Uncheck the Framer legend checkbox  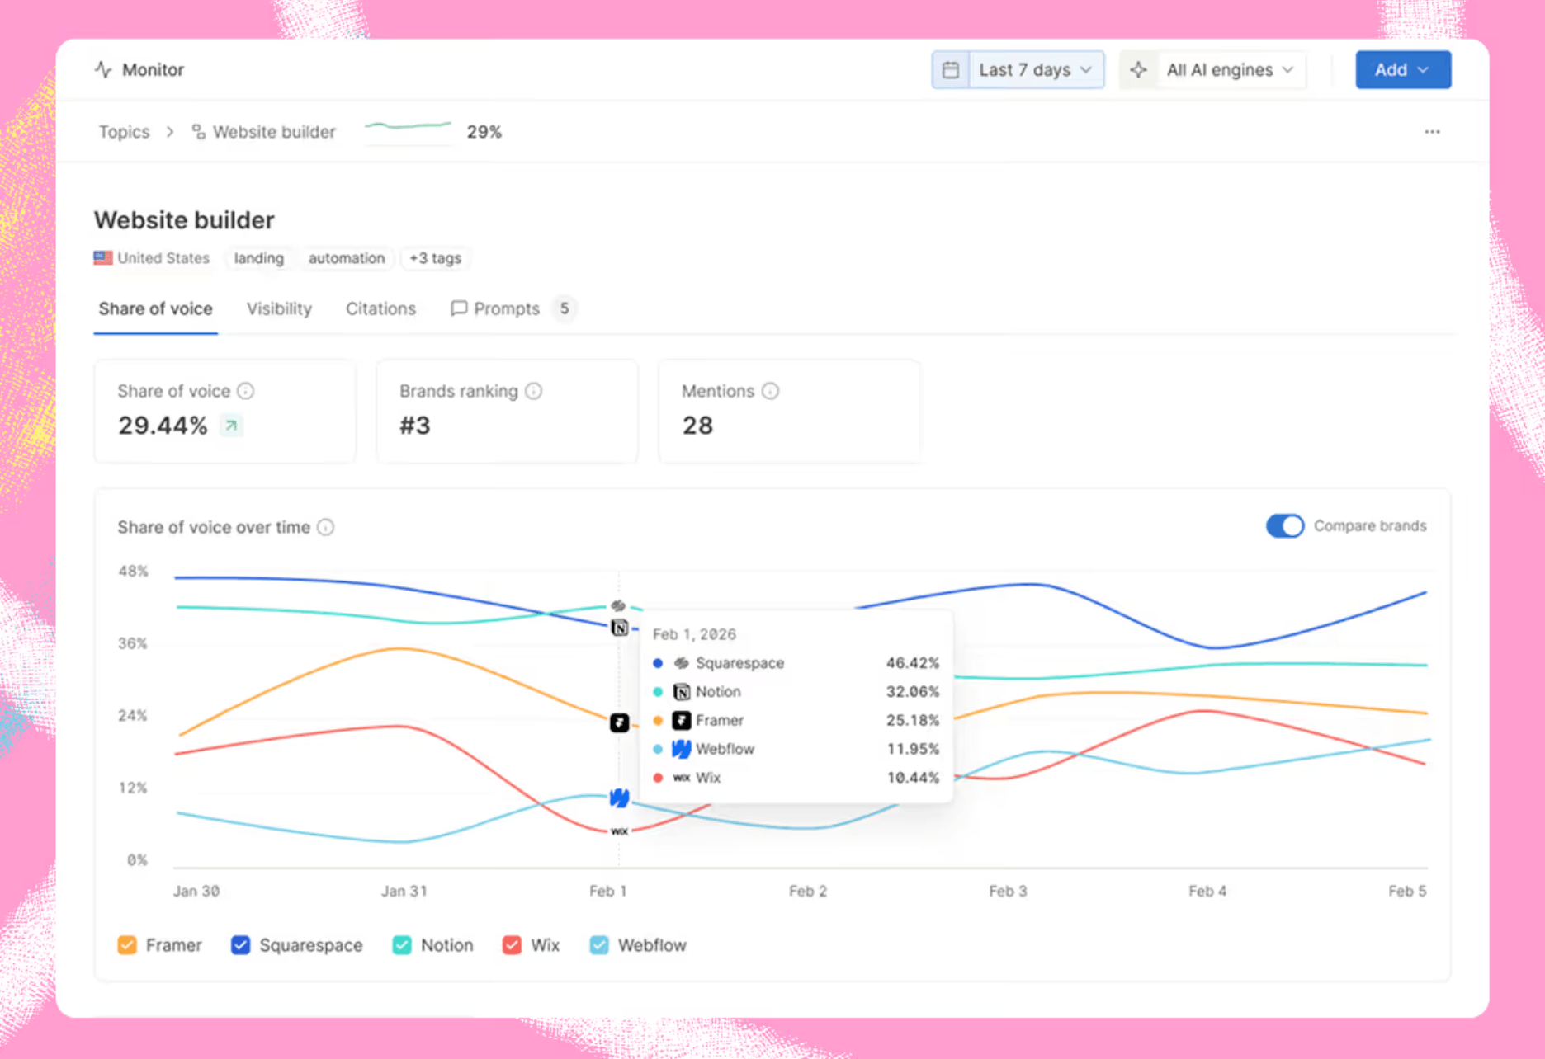point(127,945)
